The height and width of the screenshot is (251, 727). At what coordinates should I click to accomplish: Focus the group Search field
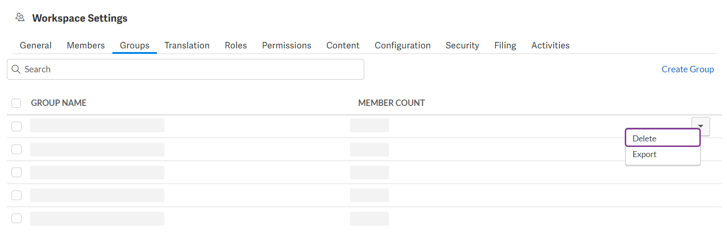[x=193, y=69]
